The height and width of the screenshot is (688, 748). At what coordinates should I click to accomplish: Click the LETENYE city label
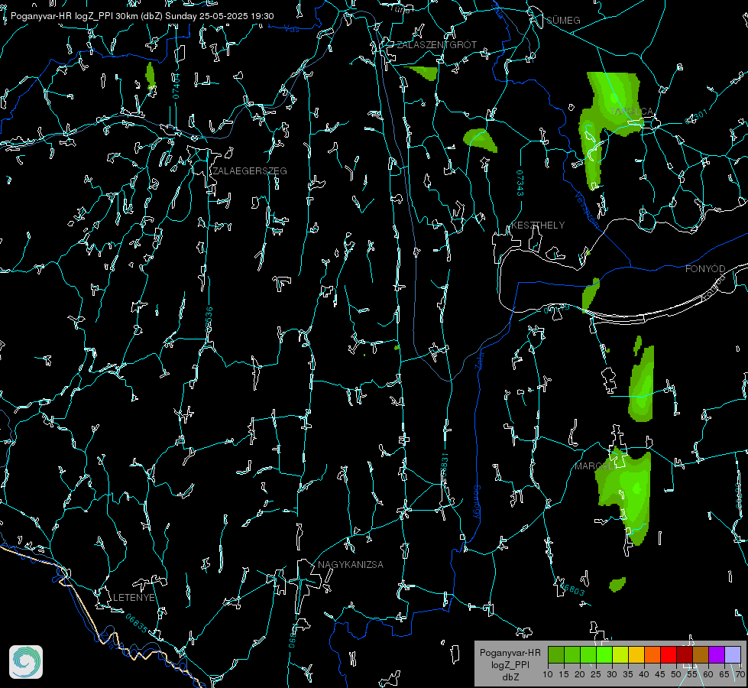[x=134, y=598]
